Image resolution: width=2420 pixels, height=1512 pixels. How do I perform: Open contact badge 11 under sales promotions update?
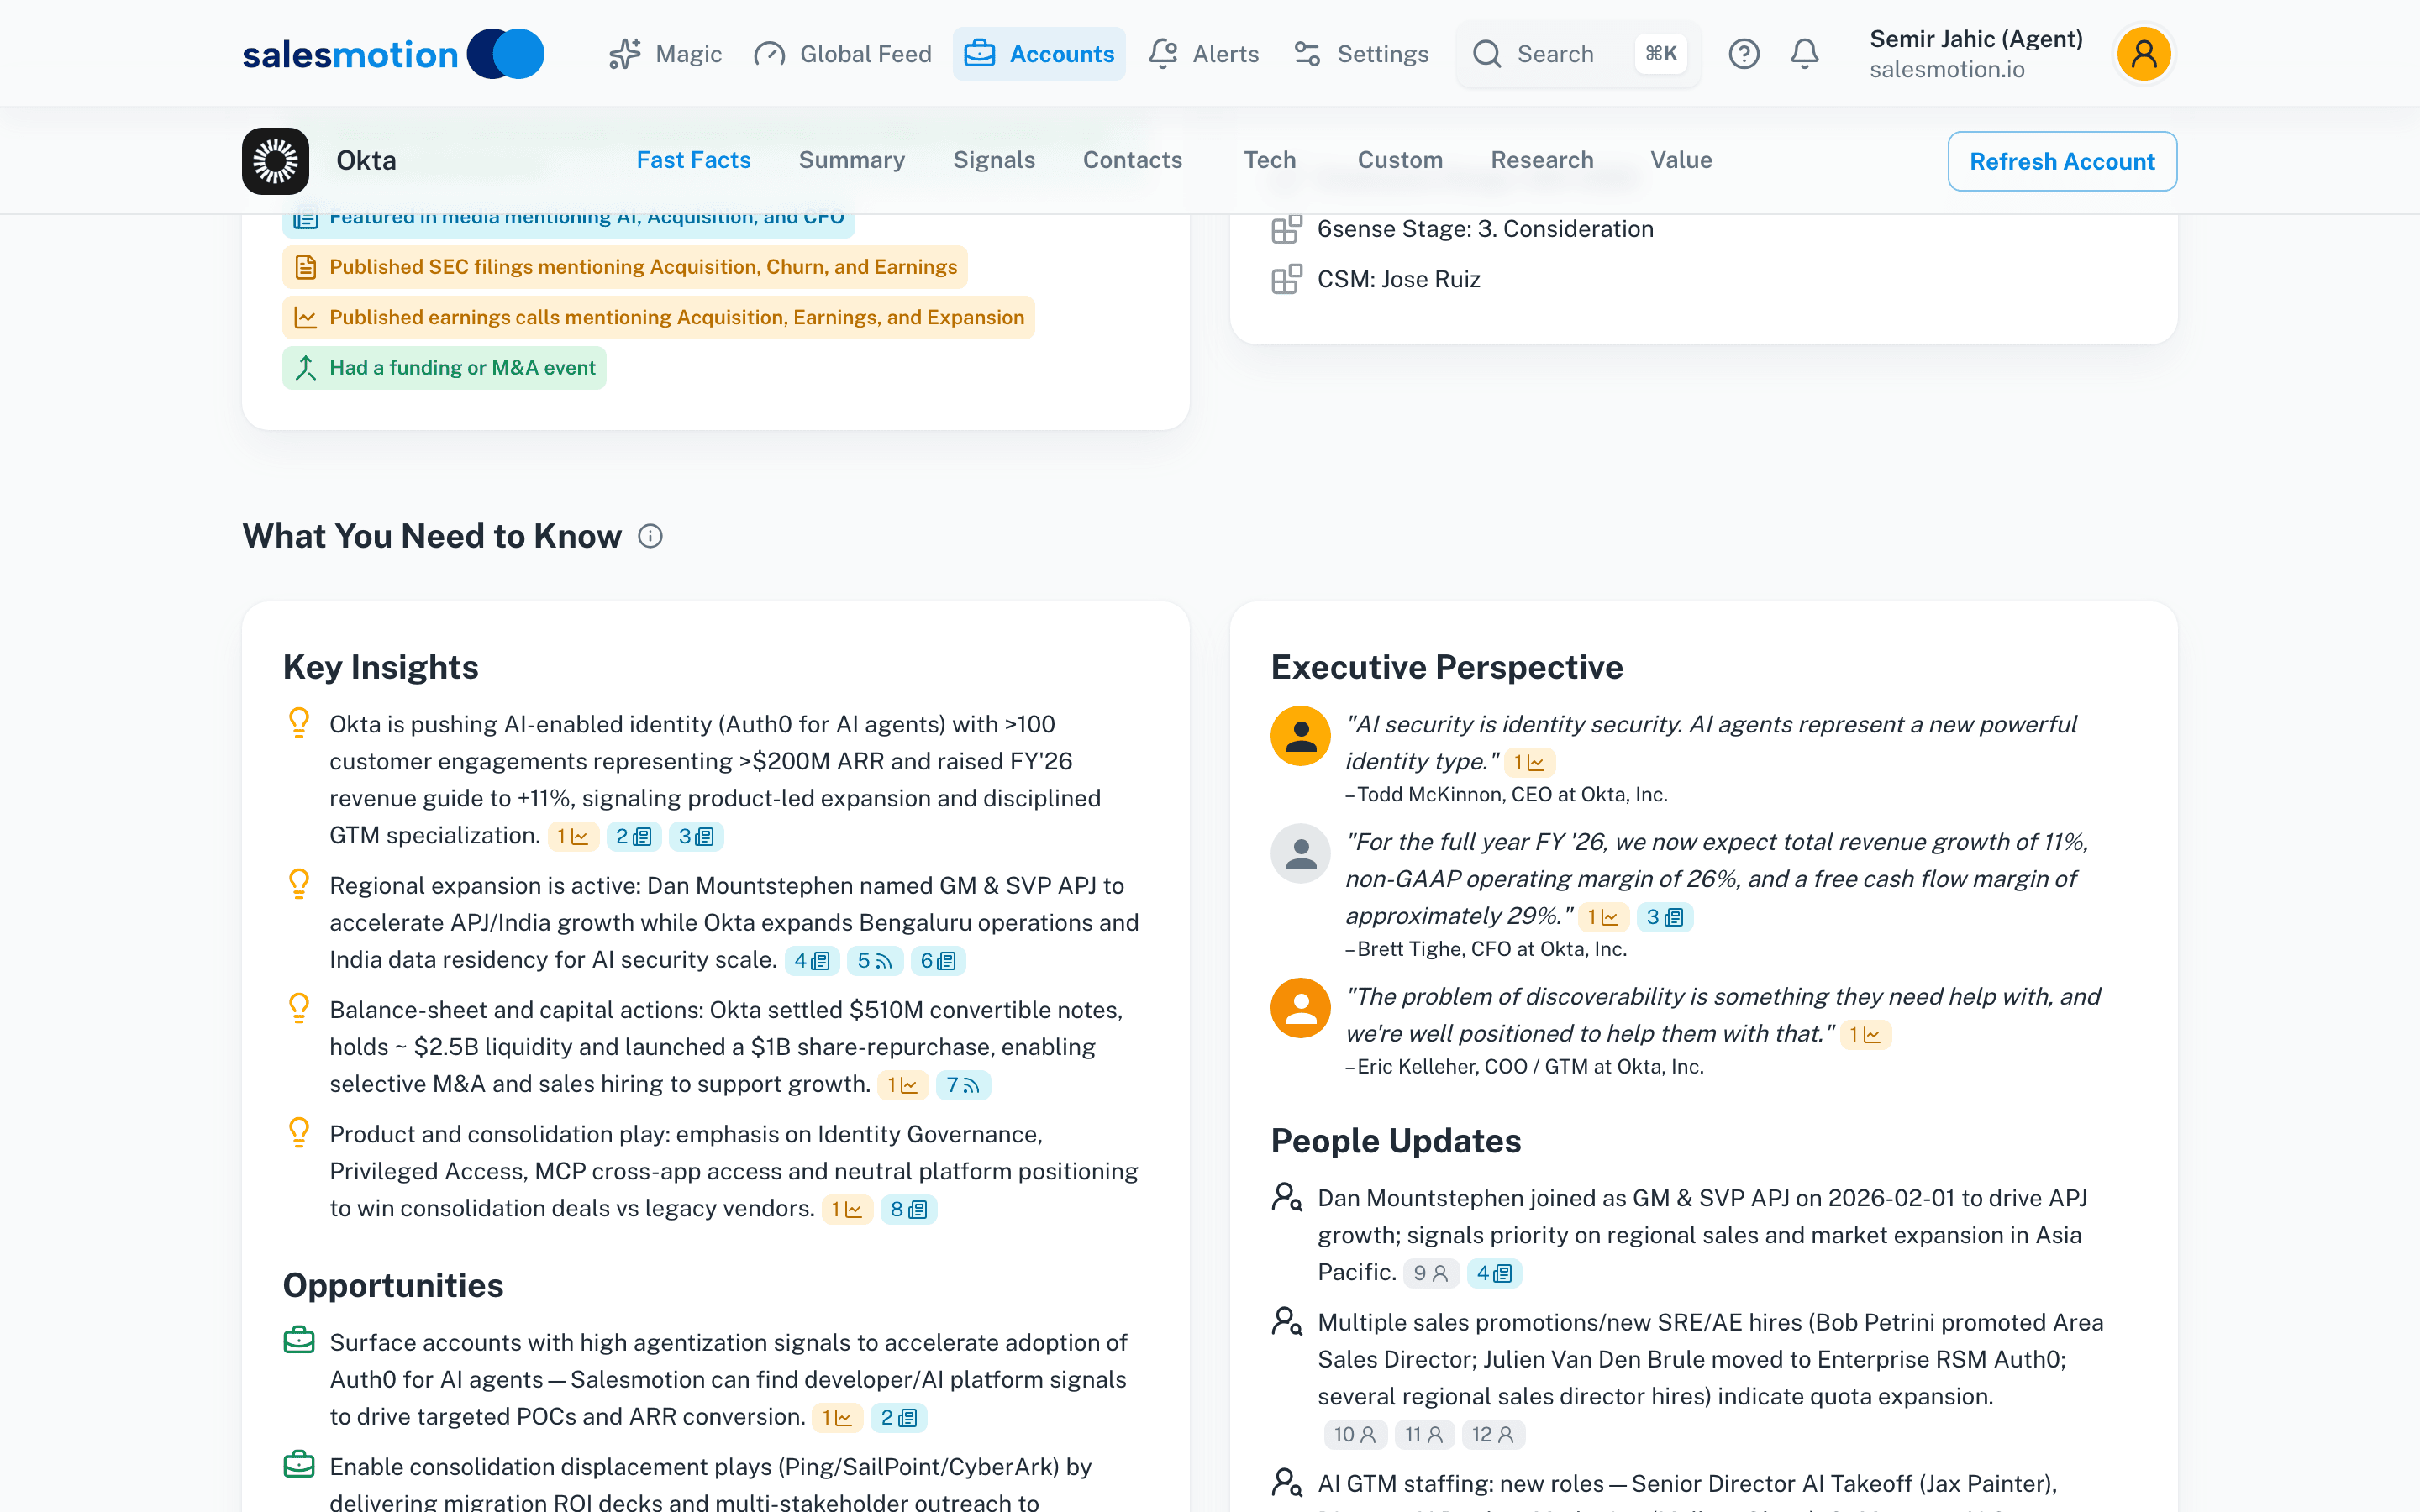(x=1424, y=1435)
